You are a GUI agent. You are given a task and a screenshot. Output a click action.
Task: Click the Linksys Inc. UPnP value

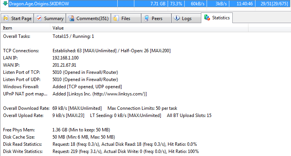100,94
